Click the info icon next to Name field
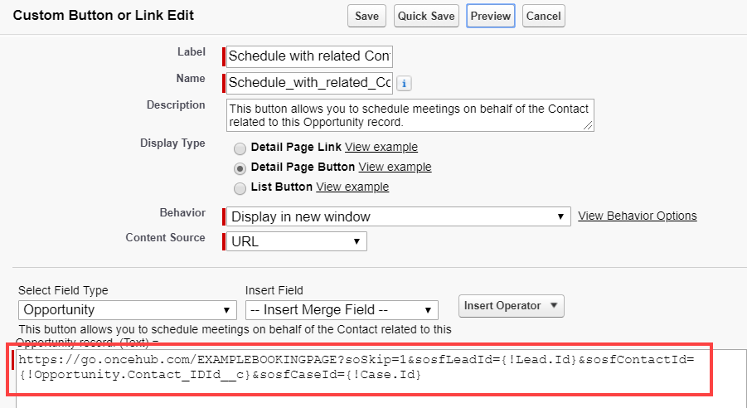The height and width of the screenshot is (408, 747). [x=405, y=83]
